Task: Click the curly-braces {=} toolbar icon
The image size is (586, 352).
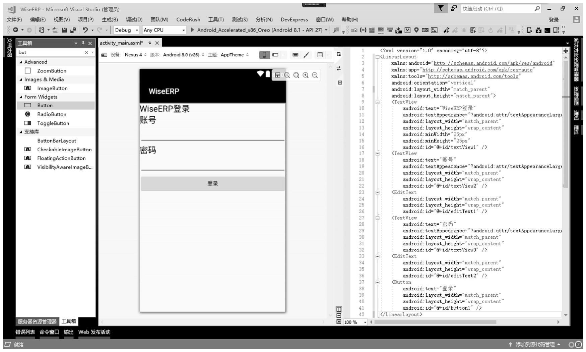Action: pos(363,30)
